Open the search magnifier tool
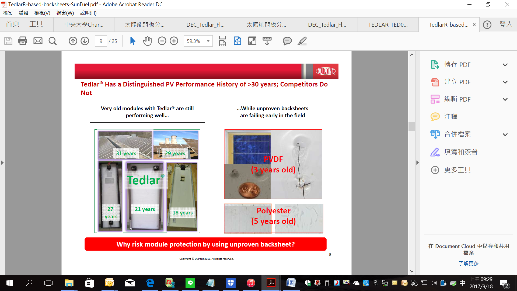Image resolution: width=517 pixels, height=291 pixels. click(x=53, y=41)
